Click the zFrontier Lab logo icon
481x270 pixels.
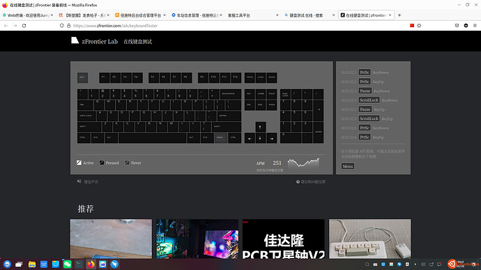pyautogui.click(x=75, y=41)
